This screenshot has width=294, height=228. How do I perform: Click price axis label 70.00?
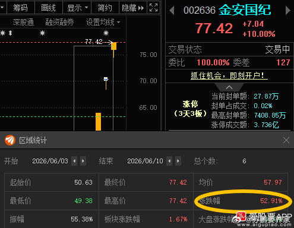148,81
